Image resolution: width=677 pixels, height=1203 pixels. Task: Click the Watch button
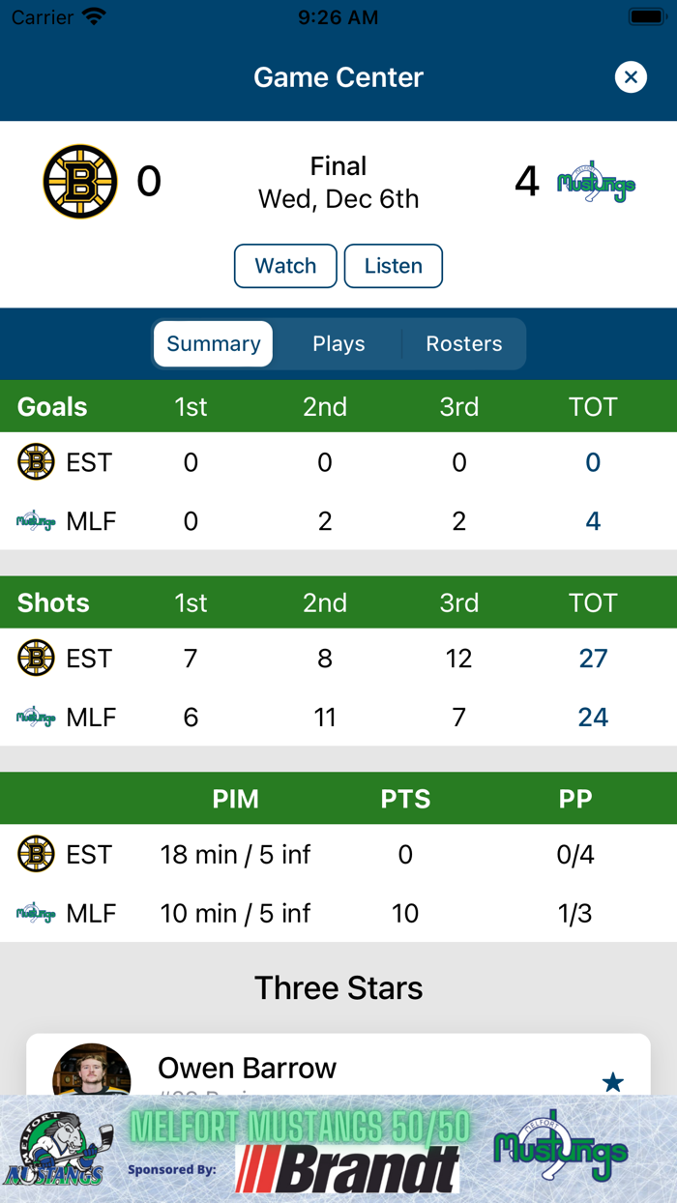tap(285, 265)
